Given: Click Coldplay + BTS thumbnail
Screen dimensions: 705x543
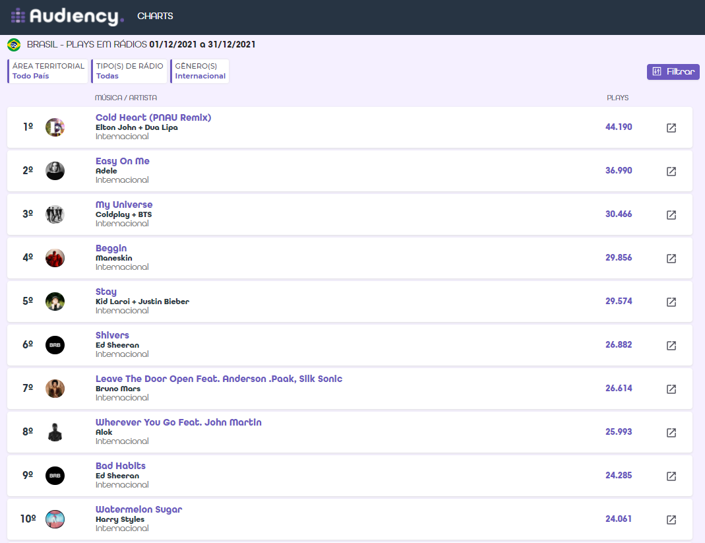Looking at the screenshot, I should (x=55, y=214).
